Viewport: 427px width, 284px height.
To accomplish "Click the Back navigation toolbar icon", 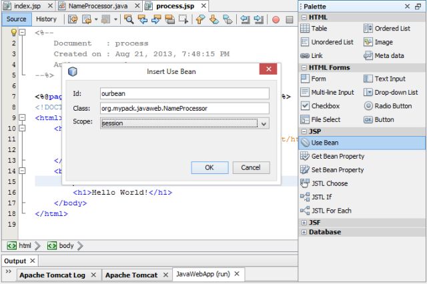I will click(87, 19).
